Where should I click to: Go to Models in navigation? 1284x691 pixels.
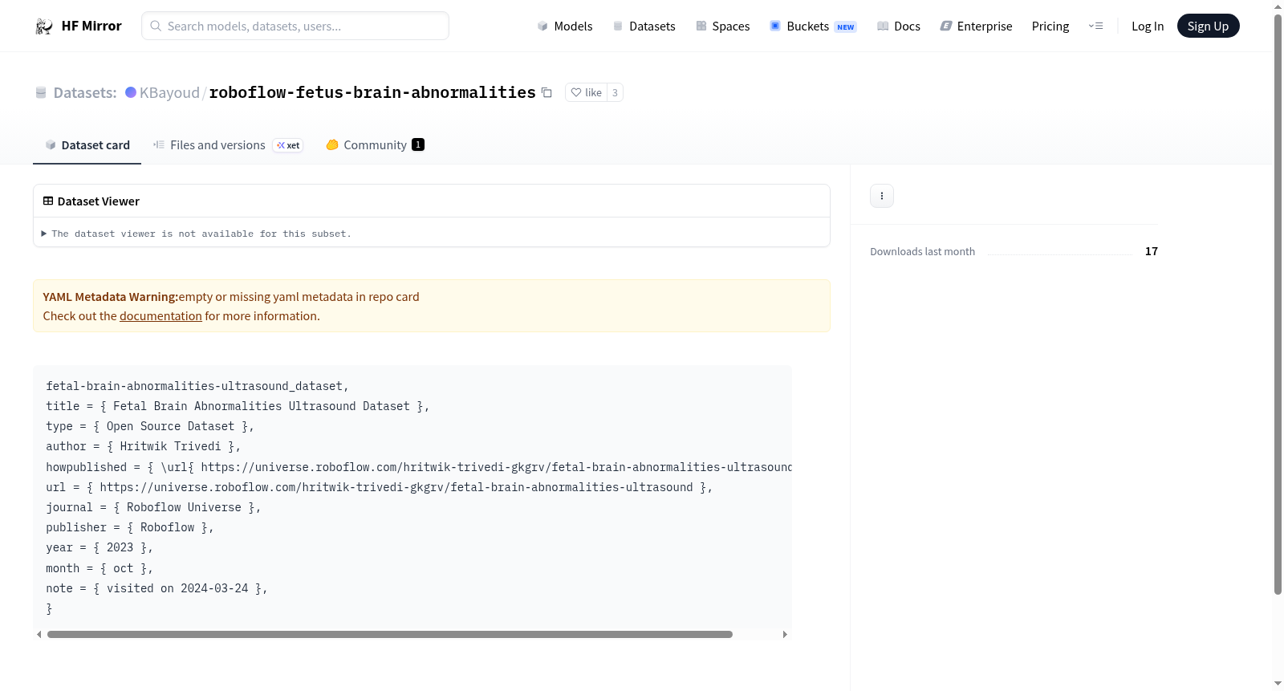click(x=565, y=26)
